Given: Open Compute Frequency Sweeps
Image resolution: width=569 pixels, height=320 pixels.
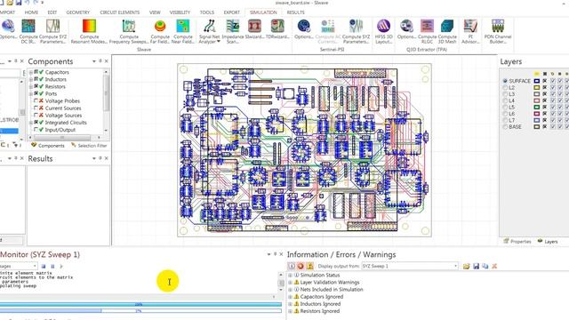Looking at the screenshot, I should pyautogui.click(x=129, y=32).
